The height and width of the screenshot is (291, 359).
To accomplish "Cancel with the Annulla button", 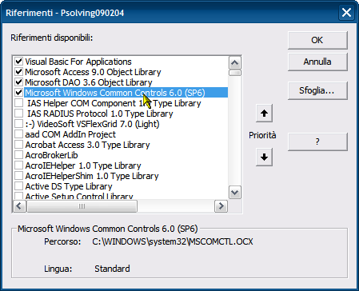I will 317,62.
